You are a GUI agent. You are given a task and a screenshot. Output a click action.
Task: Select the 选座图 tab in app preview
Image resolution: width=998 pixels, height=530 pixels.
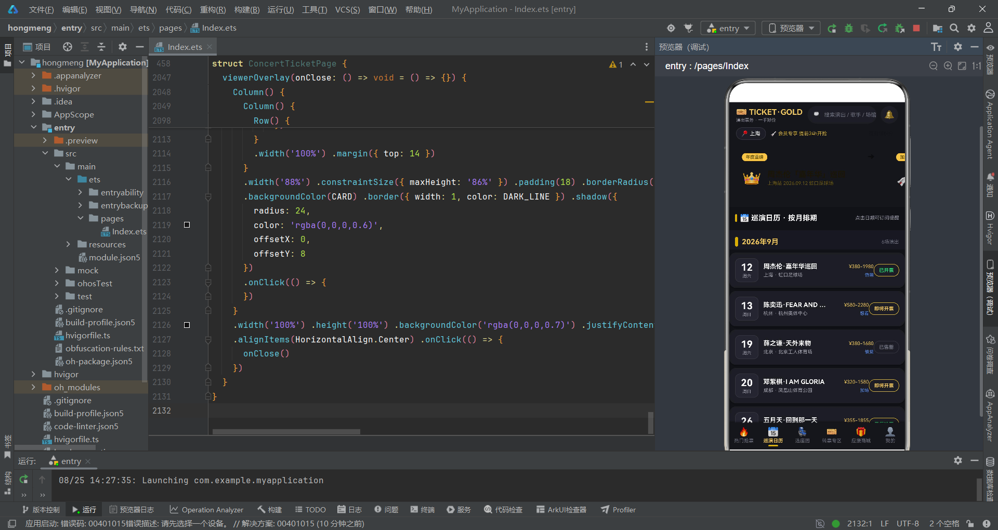coord(802,435)
